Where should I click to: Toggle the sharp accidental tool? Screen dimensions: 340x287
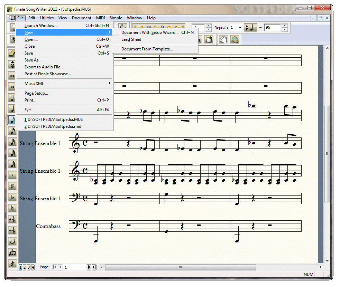pos(12,186)
